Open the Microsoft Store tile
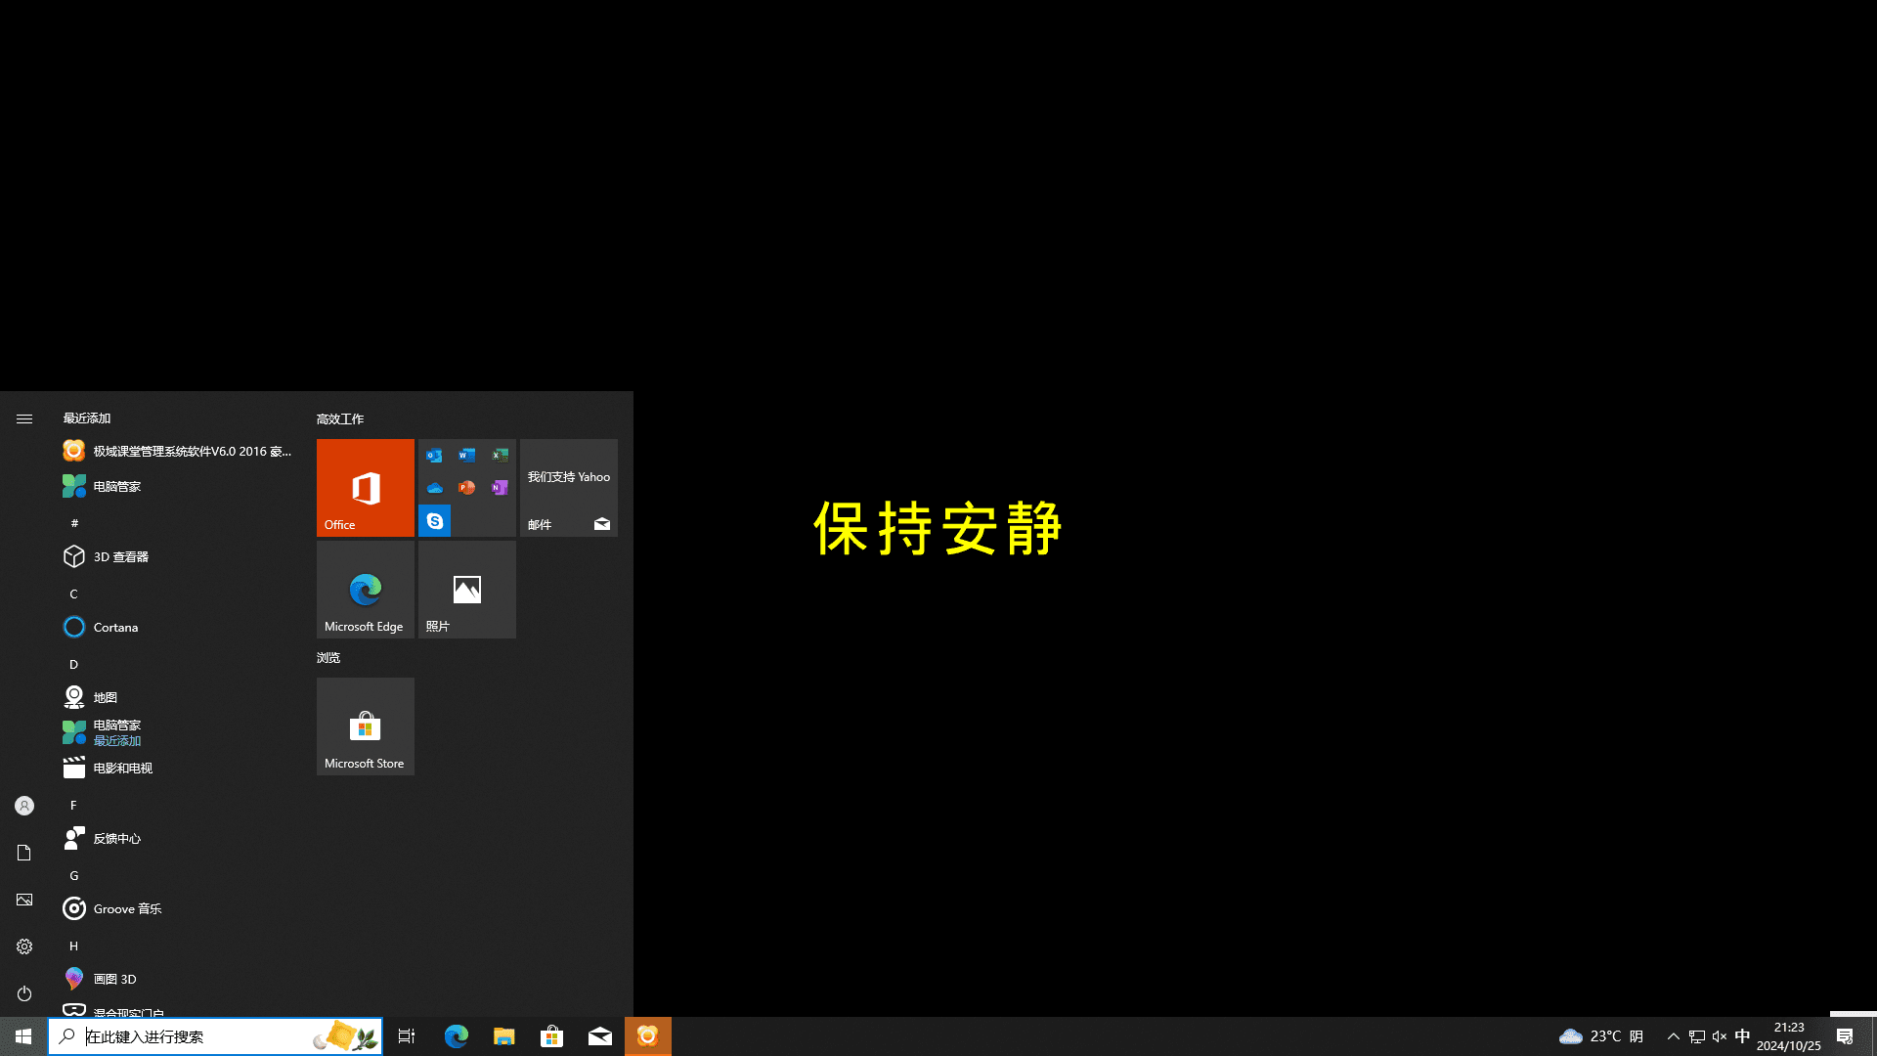This screenshot has width=1877, height=1056. tap(365, 726)
